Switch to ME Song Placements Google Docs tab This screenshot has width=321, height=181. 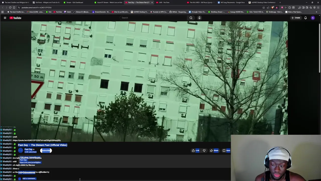(232, 3)
